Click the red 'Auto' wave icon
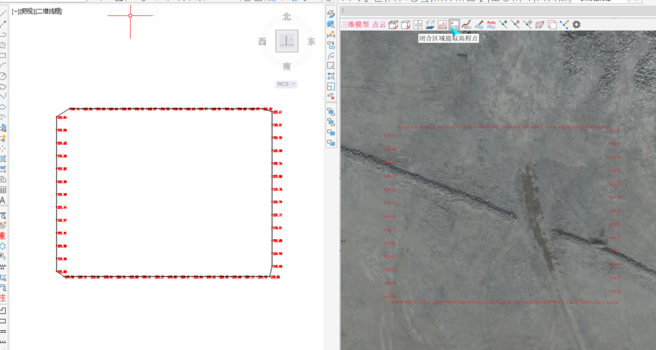The height and width of the screenshot is (350, 656). [x=491, y=24]
